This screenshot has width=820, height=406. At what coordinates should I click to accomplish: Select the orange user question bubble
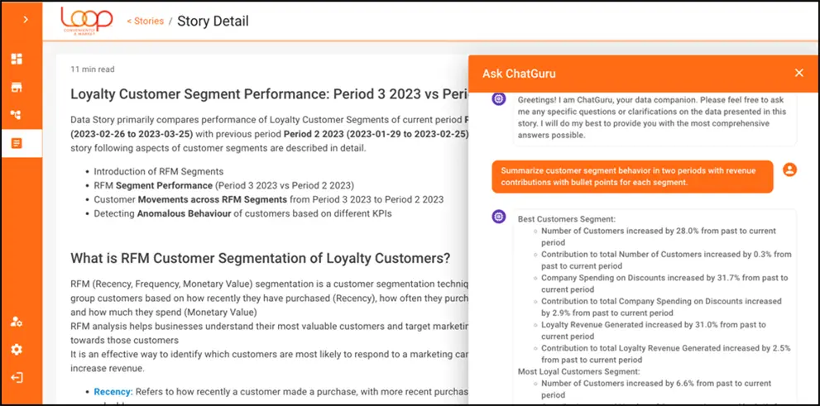(x=632, y=177)
